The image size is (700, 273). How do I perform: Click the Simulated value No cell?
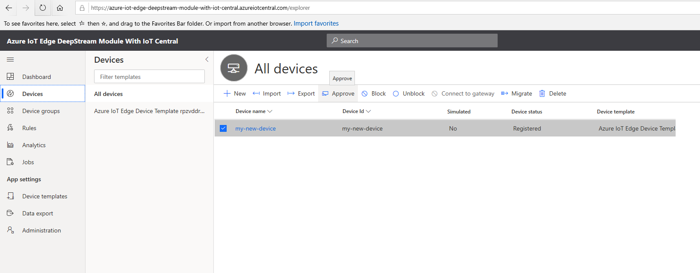(x=453, y=128)
